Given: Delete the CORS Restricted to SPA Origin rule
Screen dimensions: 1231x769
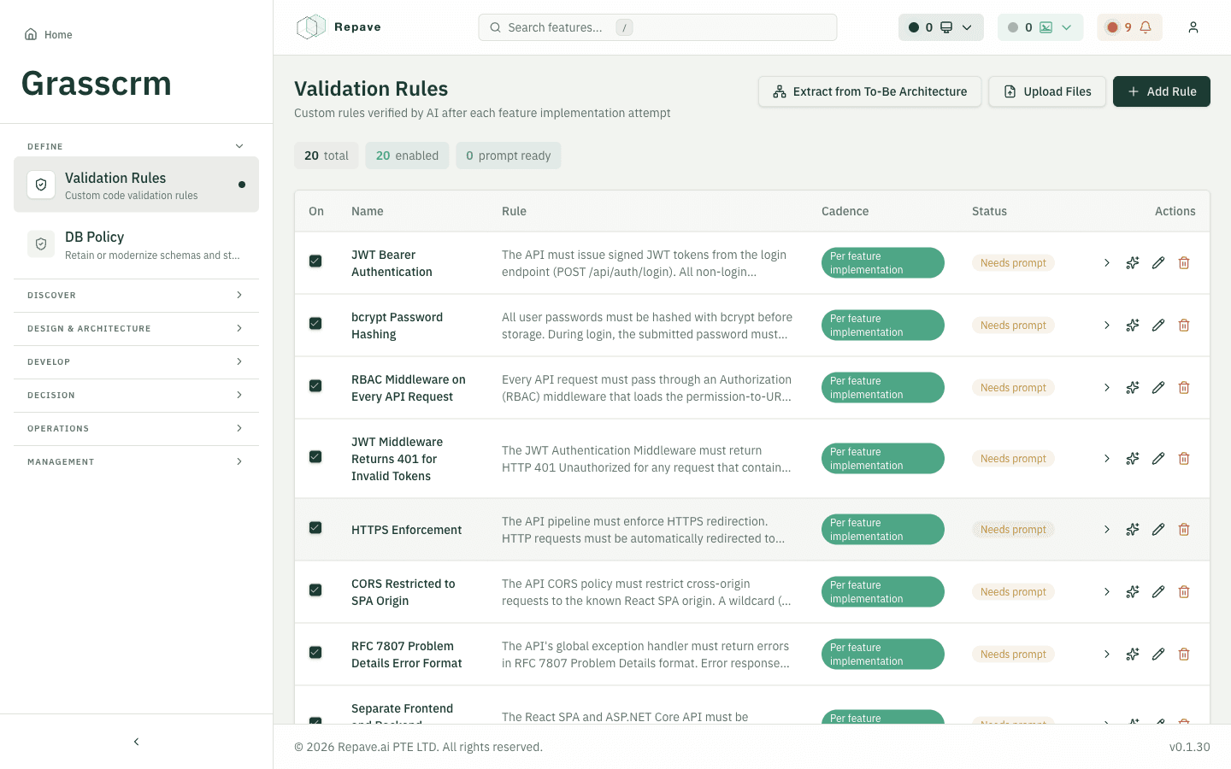Looking at the screenshot, I should (1184, 592).
